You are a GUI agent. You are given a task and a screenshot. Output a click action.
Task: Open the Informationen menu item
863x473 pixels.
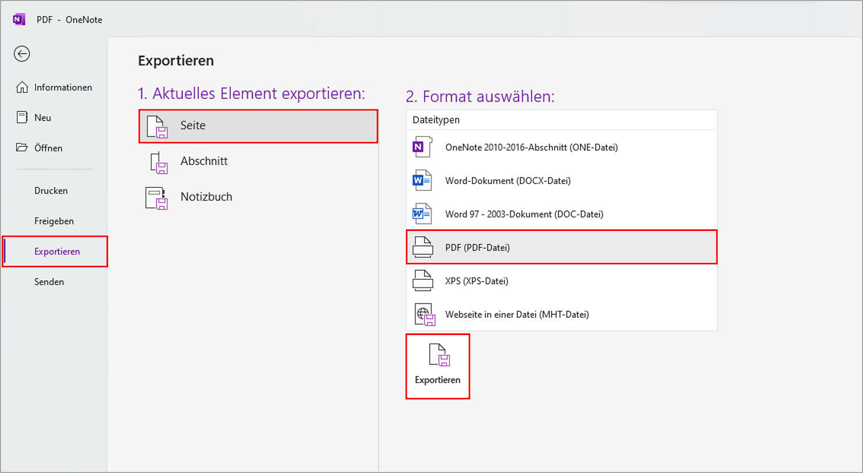coord(55,87)
